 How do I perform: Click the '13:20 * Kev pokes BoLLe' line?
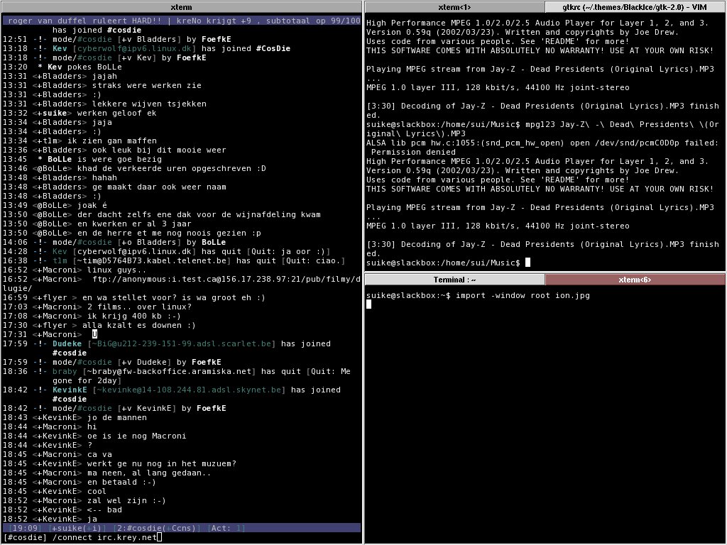point(62,67)
